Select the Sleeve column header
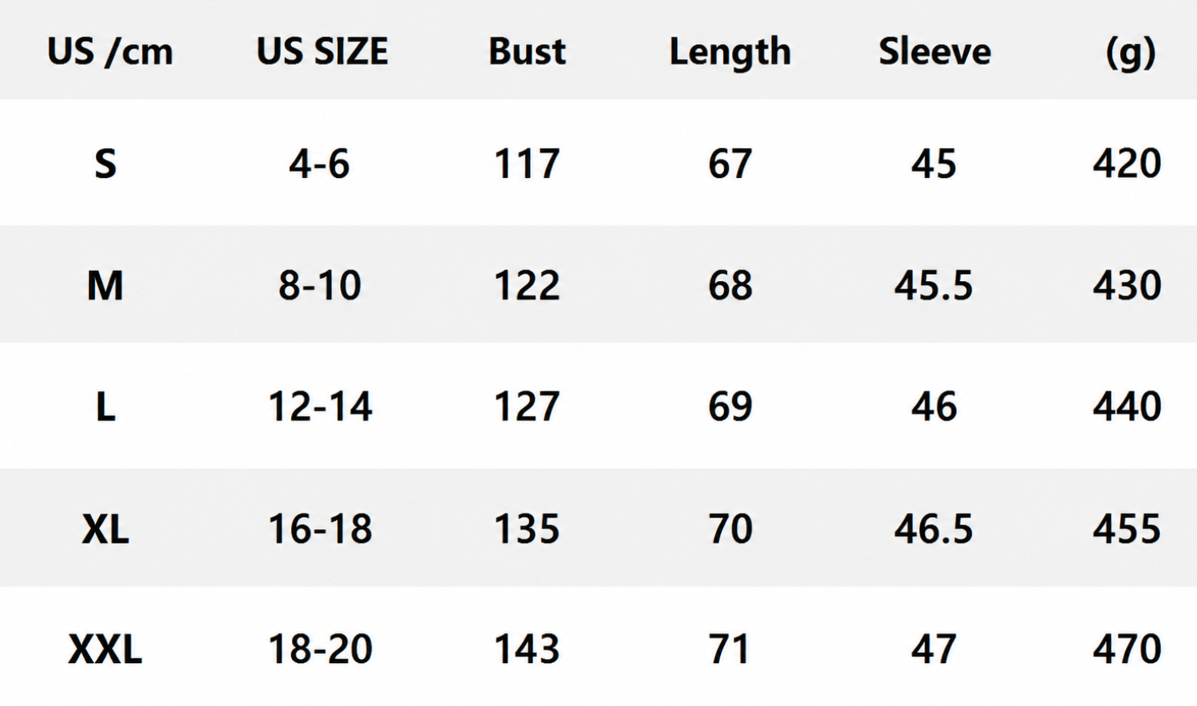1197x706 pixels. (x=935, y=51)
